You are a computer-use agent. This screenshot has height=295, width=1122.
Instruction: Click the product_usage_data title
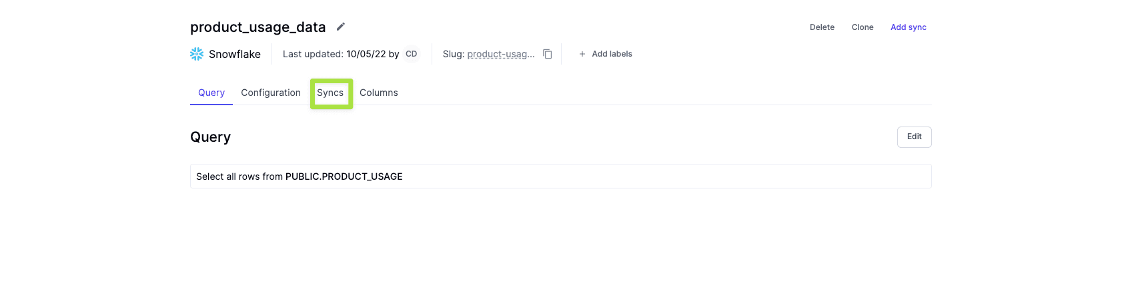tap(257, 27)
